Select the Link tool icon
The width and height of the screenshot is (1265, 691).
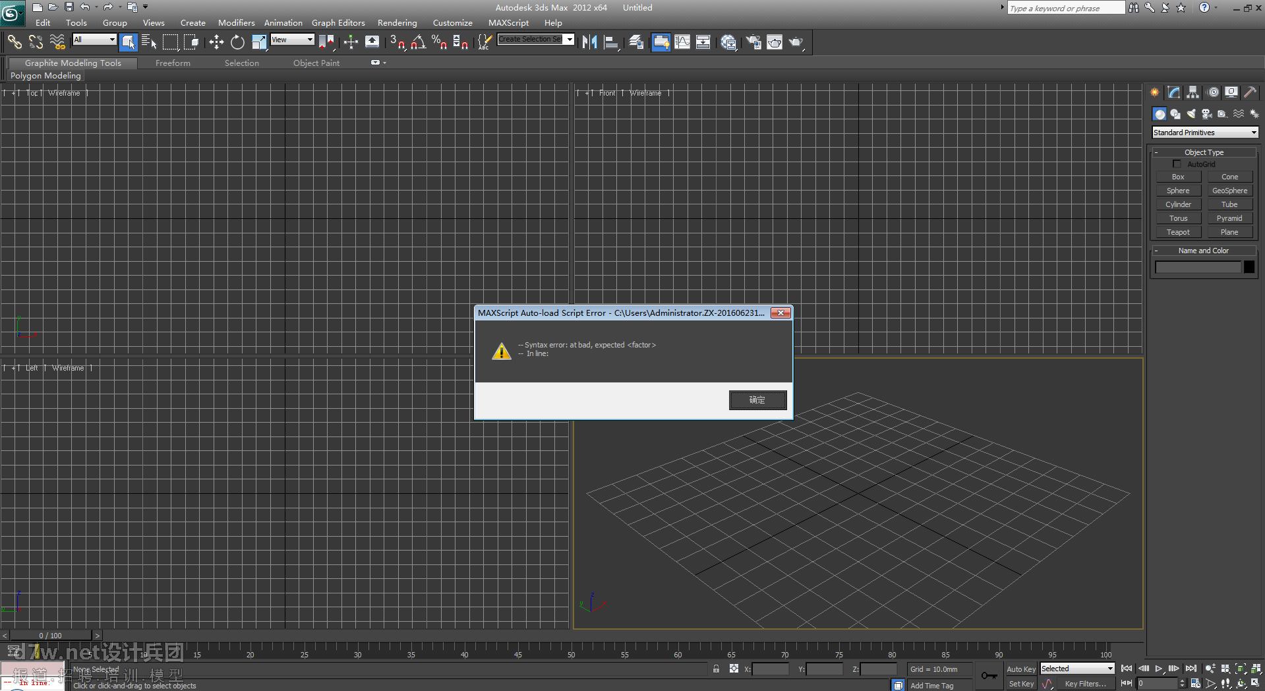point(15,42)
